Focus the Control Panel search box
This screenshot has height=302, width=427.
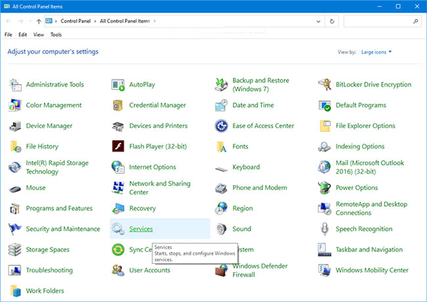pyautogui.click(x=382, y=21)
